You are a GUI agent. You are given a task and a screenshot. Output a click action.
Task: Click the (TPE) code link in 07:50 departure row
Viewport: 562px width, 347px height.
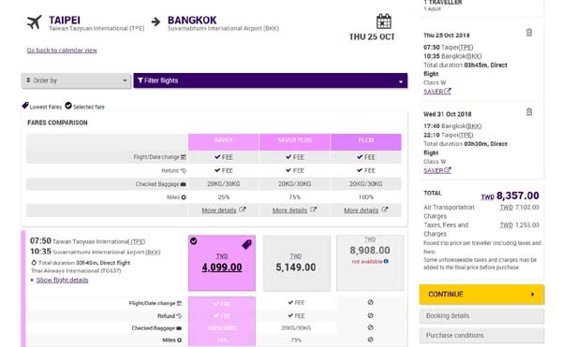click(138, 241)
